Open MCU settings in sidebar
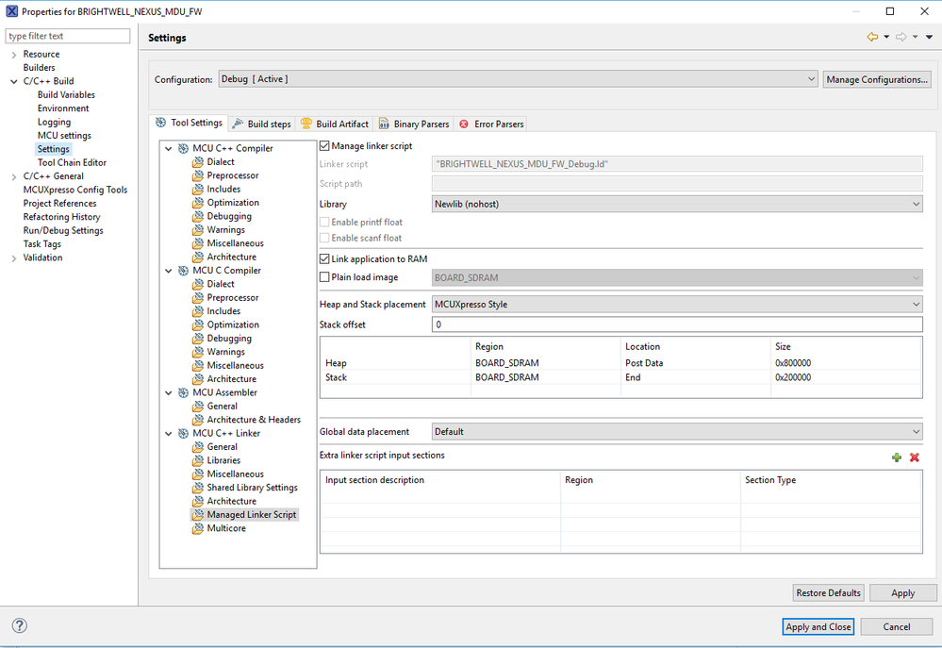Image resolution: width=942 pixels, height=648 pixels. 64,135
